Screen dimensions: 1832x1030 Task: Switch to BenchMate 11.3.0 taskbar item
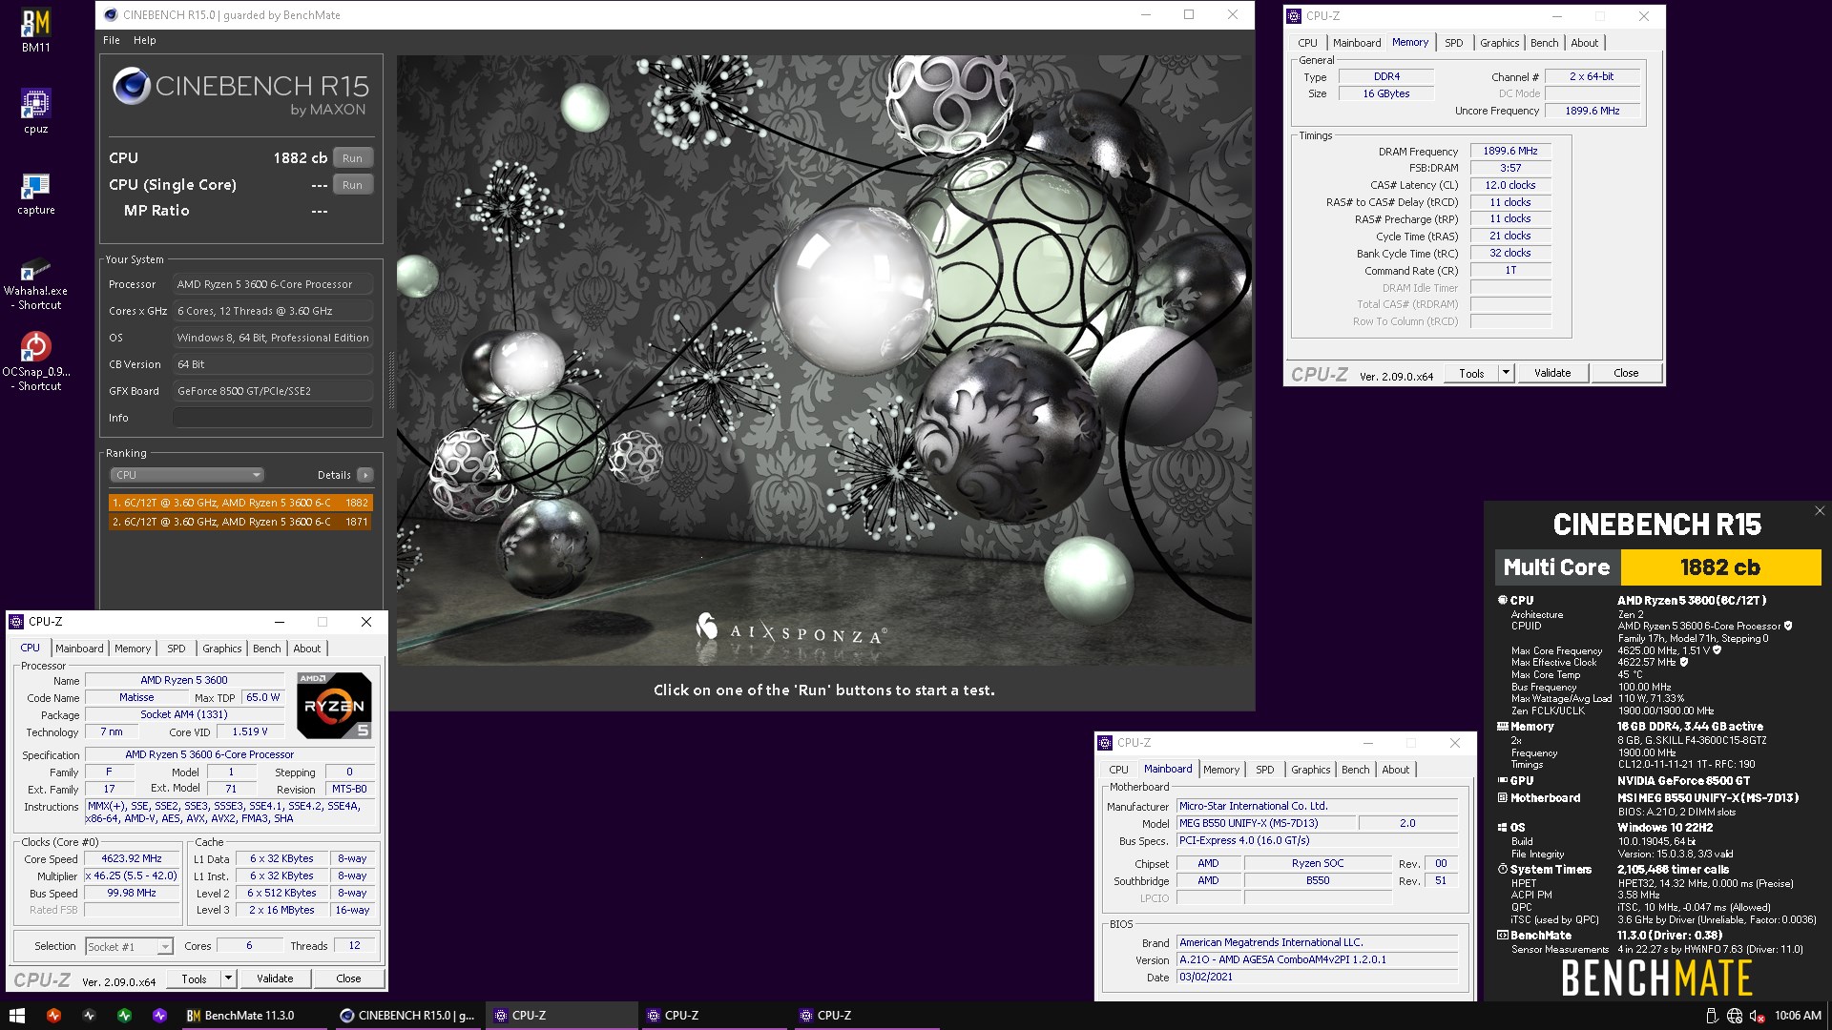tap(254, 1016)
